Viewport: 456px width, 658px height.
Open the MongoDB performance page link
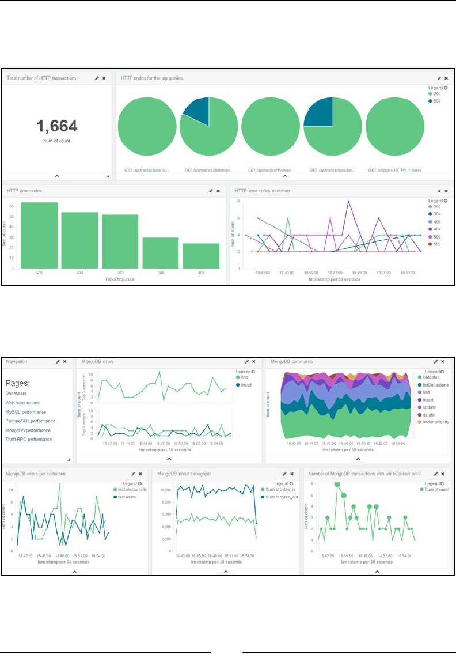(28, 430)
